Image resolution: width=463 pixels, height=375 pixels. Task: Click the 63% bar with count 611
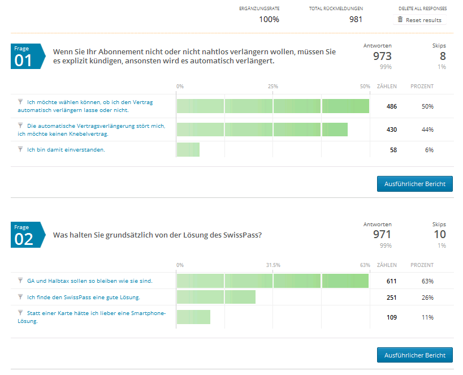pos(272,281)
